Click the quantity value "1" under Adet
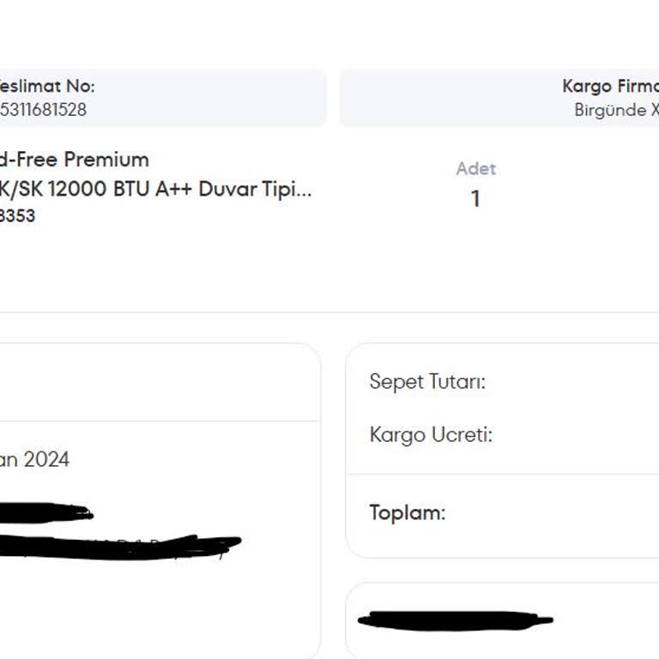Screen dimensions: 659x659 pyautogui.click(x=475, y=199)
